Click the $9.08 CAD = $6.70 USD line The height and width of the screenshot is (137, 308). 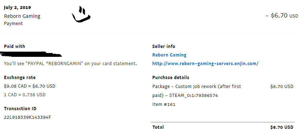click(30, 86)
